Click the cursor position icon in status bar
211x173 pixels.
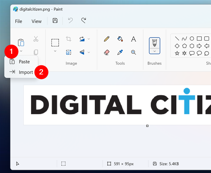pyautogui.click(x=18, y=164)
